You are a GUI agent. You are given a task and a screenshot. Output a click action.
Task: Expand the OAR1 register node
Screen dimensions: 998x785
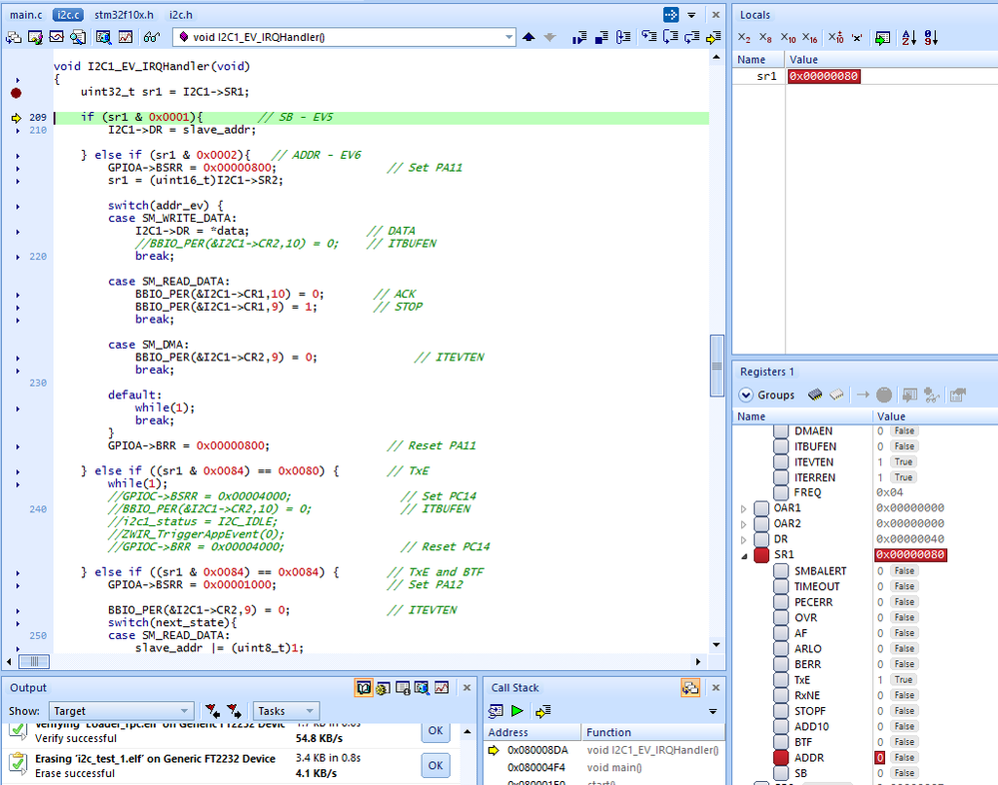(743, 508)
